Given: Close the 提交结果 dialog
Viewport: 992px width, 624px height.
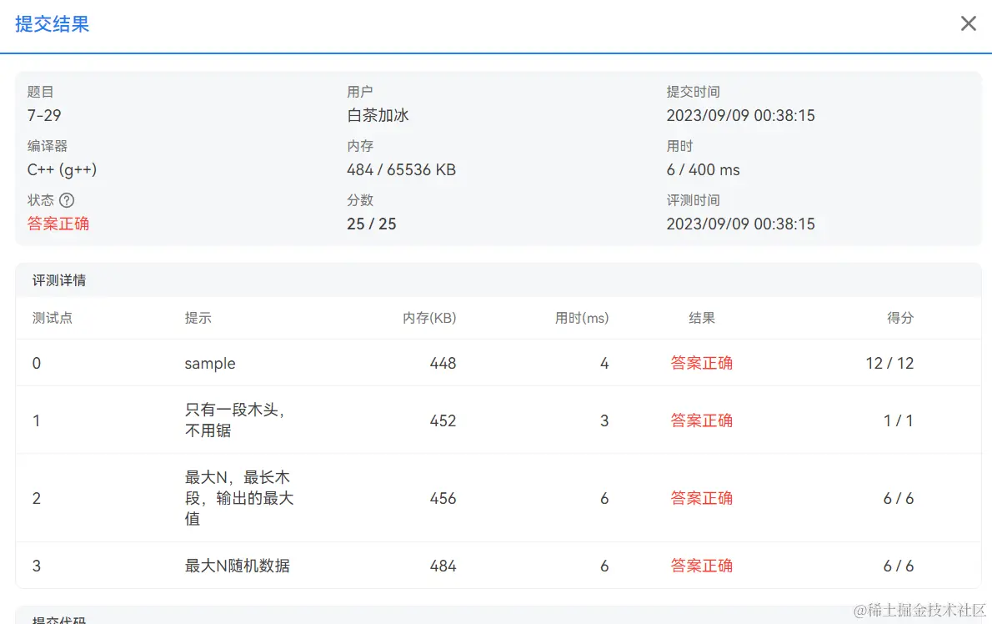Looking at the screenshot, I should [x=968, y=23].
